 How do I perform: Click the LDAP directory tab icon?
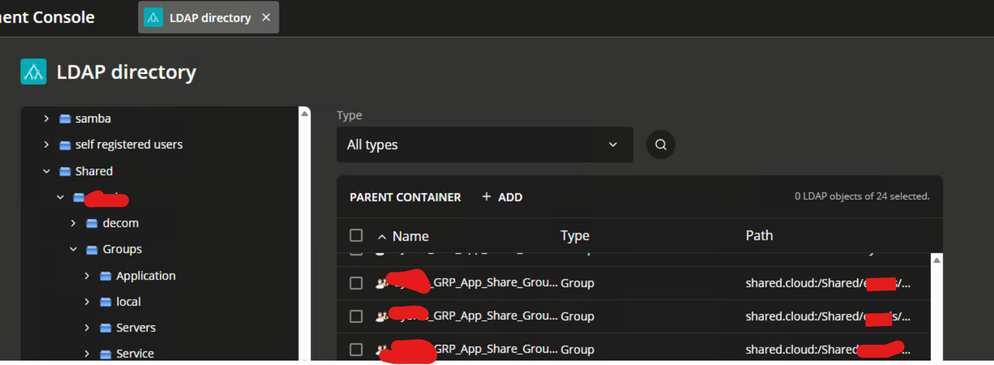point(153,18)
